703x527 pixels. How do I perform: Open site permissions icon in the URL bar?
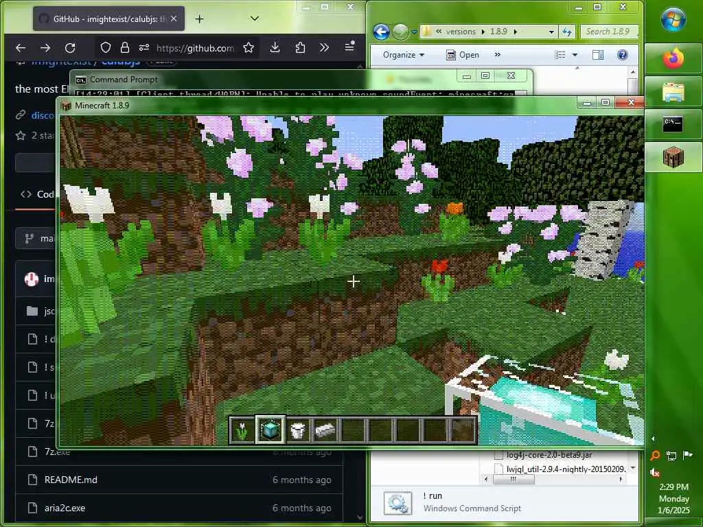point(144,48)
